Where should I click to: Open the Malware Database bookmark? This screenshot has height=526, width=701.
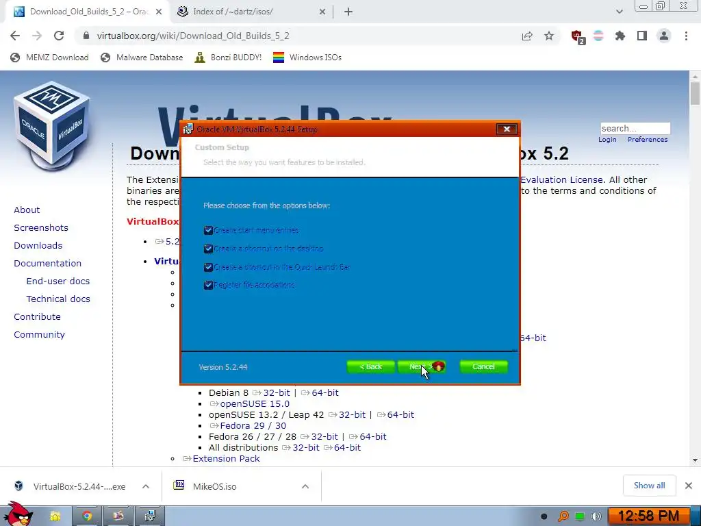pos(142,58)
